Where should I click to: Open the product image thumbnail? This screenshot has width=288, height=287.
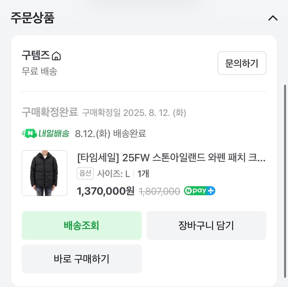(x=44, y=173)
